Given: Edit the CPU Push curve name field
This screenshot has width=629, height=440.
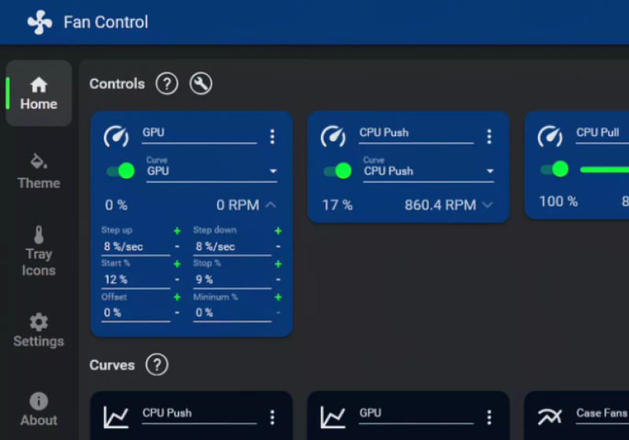Looking at the screenshot, I should [x=200, y=415].
